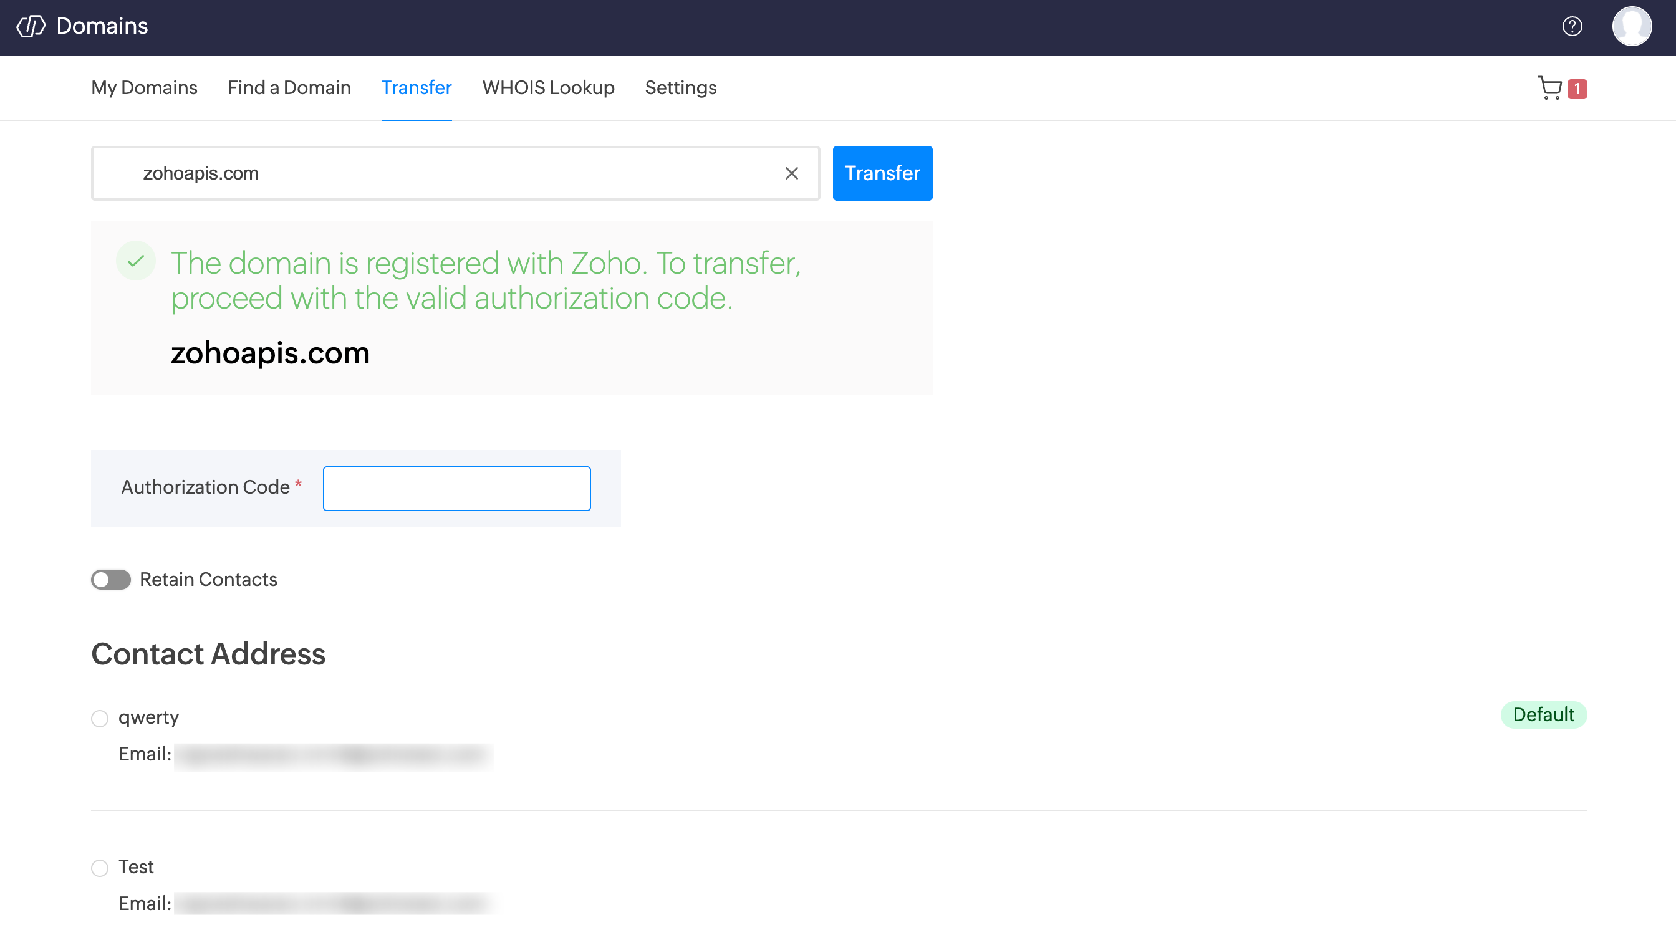The image size is (1676, 935).
Task: Click the red cart count badge
Action: (1577, 89)
